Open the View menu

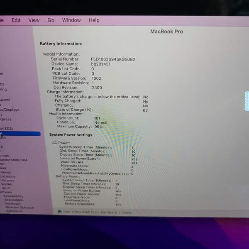tap(34, 20)
